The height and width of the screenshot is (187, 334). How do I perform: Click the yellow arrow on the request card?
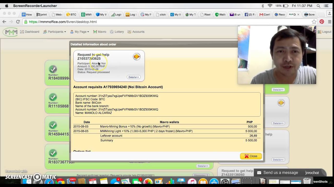click(x=136, y=57)
